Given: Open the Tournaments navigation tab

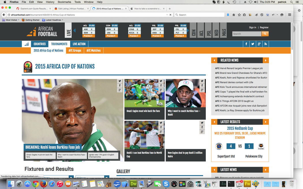Looking at the screenshot, I should (x=59, y=44).
